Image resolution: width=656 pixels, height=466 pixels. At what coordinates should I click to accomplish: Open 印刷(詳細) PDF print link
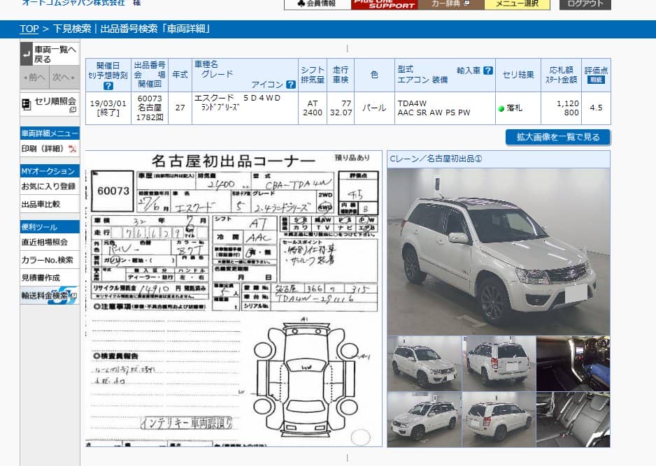tap(49, 148)
